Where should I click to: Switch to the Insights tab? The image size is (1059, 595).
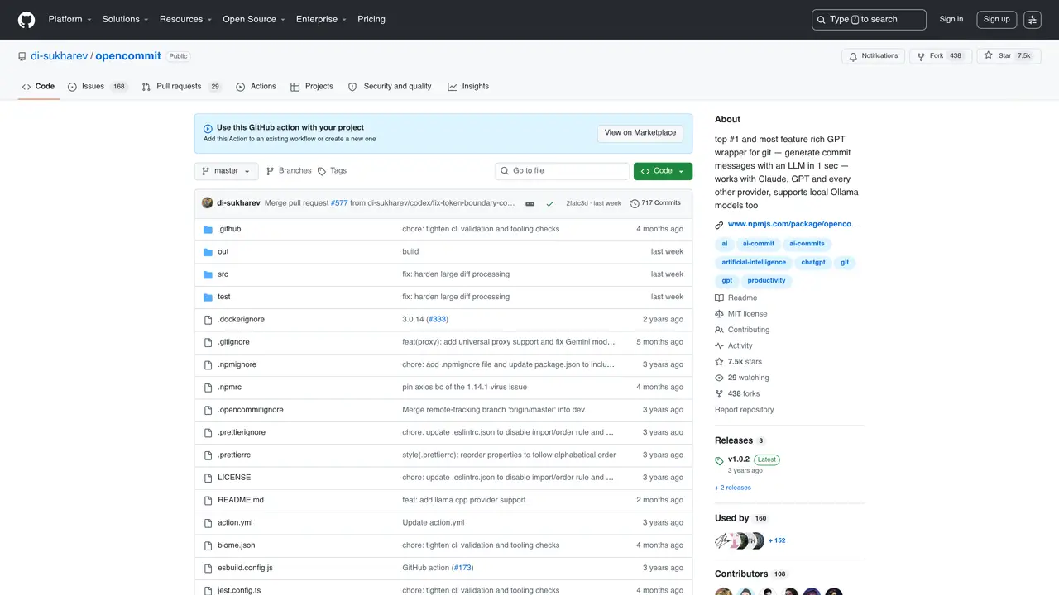(x=468, y=86)
